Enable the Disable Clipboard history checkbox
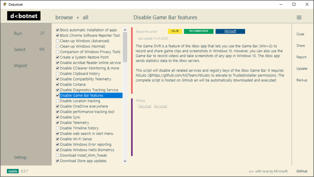This screenshot has height=177, width=314. pyautogui.click(x=58, y=74)
